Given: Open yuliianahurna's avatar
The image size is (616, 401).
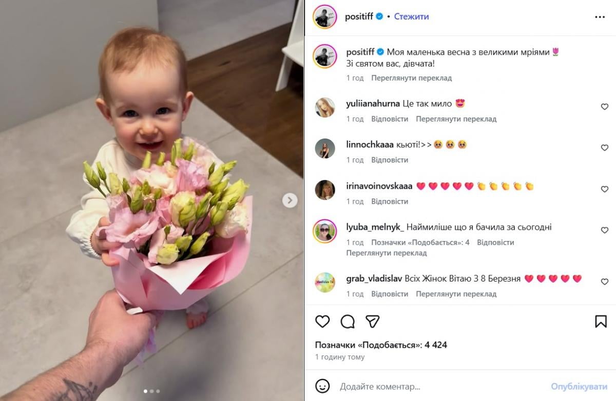Looking at the screenshot, I should [x=325, y=107].
